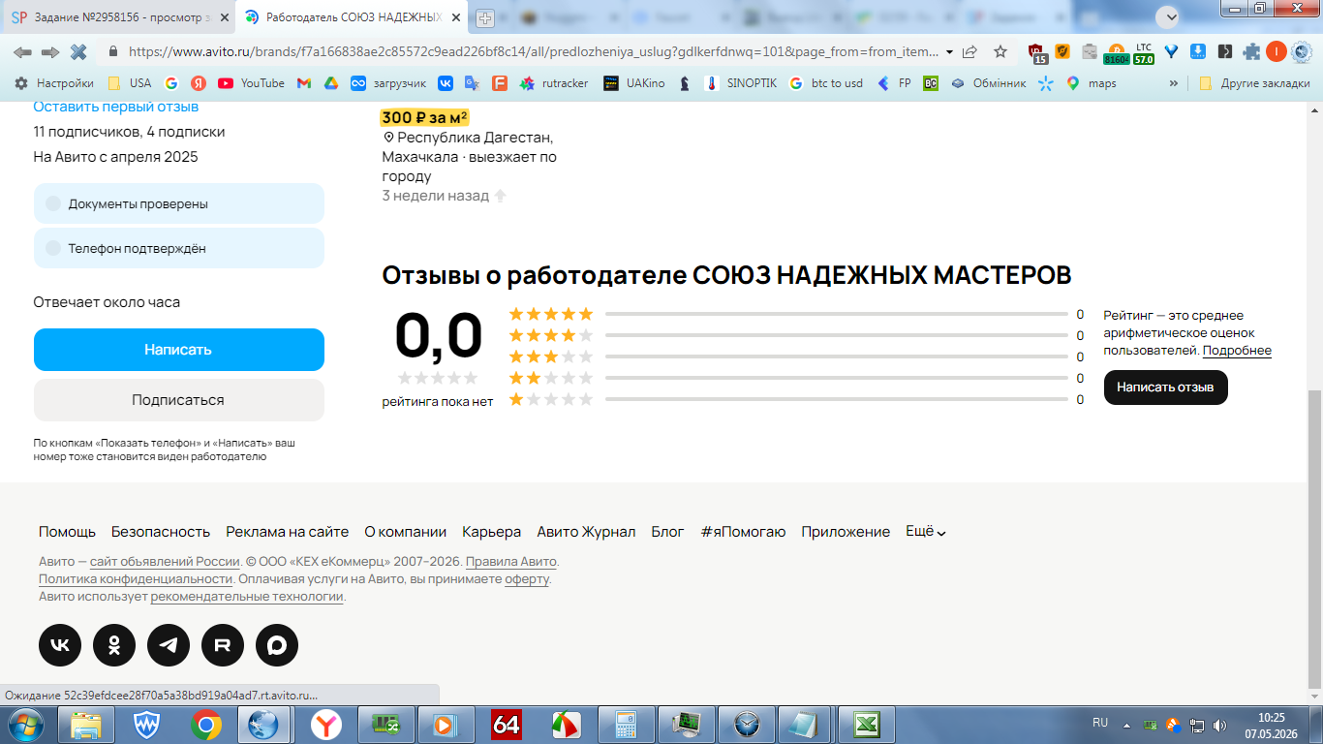The height and width of the screenshot is (744, 1323).
Task: Open the Odnoklassniki footer icon
Action: (x=114, y=645)
